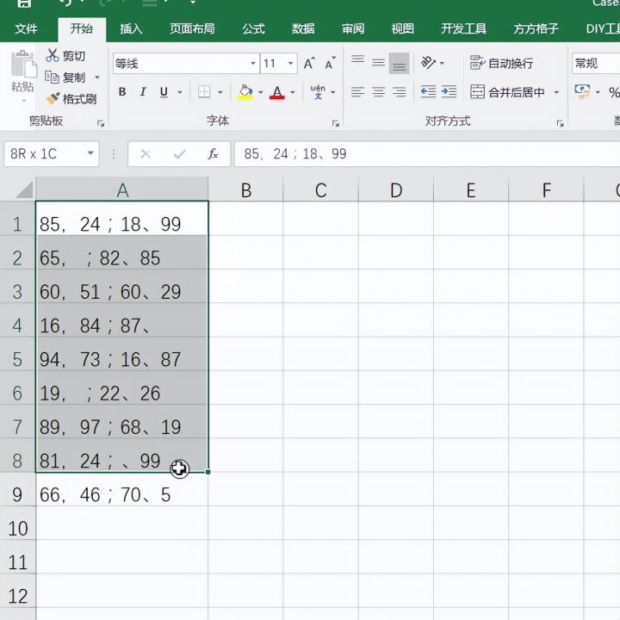Align text to middle of cell
This screenshot has height=620, width=620.
[378, 63]
